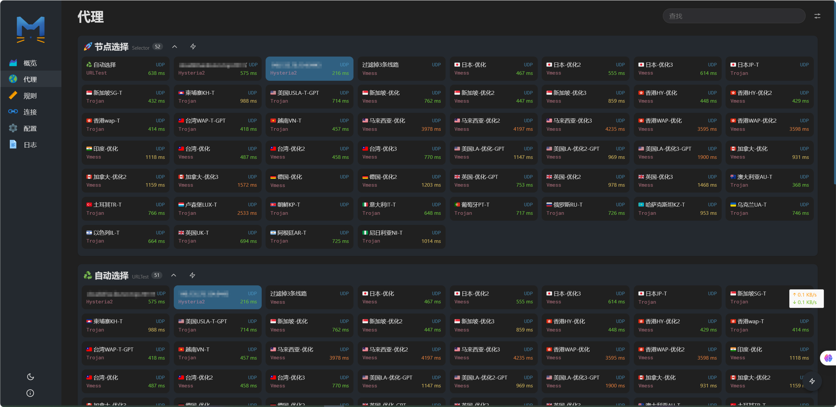Image resolution: width=836 pixels, height=407 pixels.
Task: Choose 越南VN-T in the 节点选择 group
Action: coord(309,125)
